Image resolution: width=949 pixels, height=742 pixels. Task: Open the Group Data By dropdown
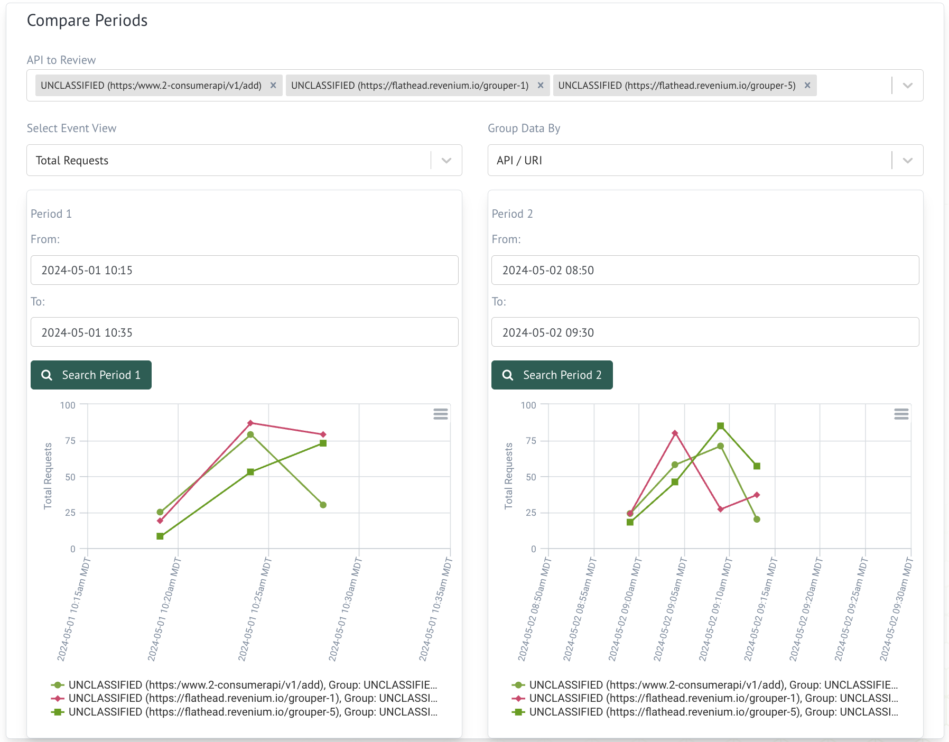point(907,161)
